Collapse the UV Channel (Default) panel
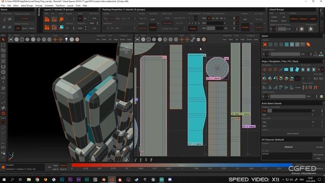This screenshot has height=183, width=325. coord(292,140)
